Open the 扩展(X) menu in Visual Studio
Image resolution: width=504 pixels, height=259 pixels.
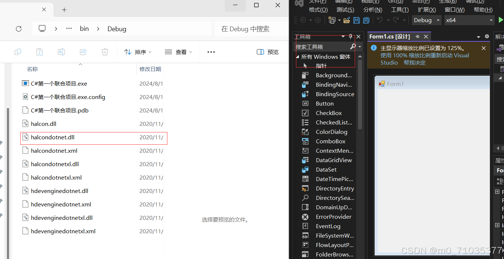click(427, 10)
